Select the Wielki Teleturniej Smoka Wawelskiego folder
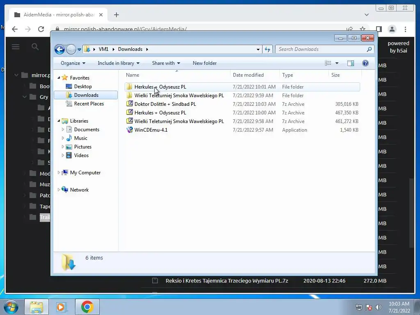 [x=242, y=95]
